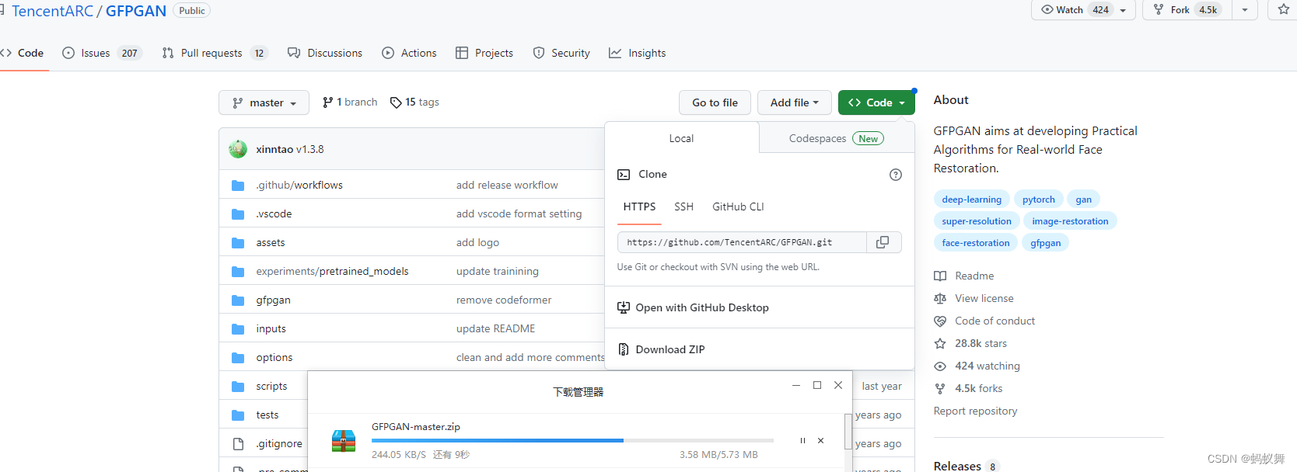Click the Fork button
1297x472 pixels.
coord(1187,10)
